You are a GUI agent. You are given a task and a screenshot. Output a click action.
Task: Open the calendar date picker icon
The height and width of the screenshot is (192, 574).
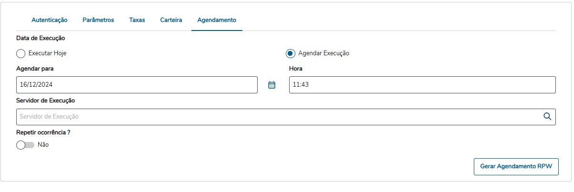pyautogui.click(x=272, y=85)
